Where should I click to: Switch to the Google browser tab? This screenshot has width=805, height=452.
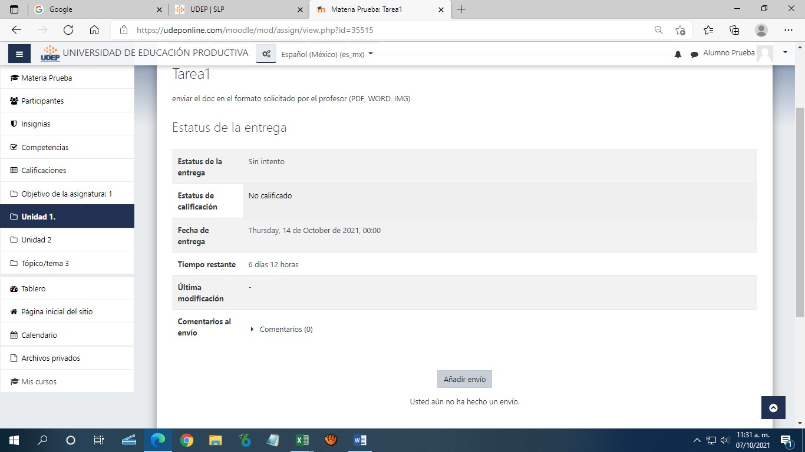point(98,9)
